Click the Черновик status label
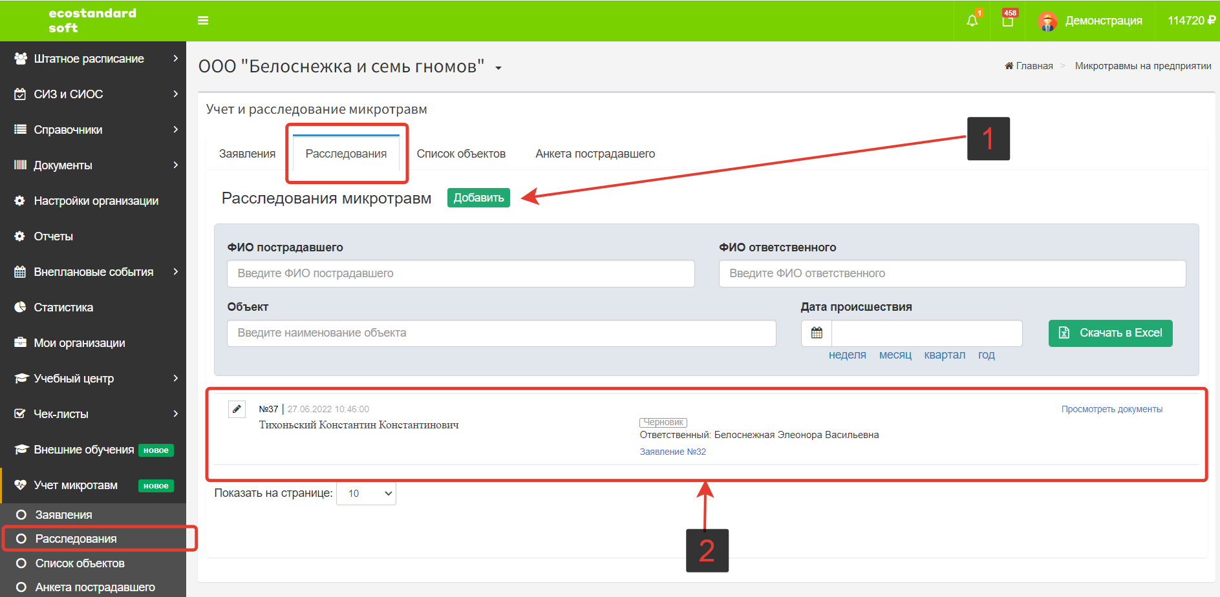1220x597 pixels. [663, 423]
